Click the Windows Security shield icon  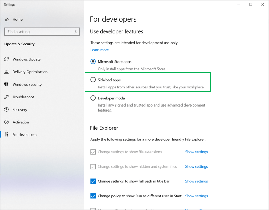coord(7,85)
